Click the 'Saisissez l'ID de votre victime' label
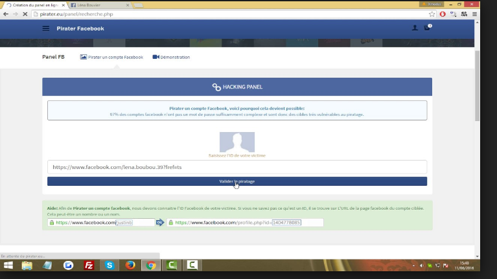The image size is (497, 279). click(237, 155)
